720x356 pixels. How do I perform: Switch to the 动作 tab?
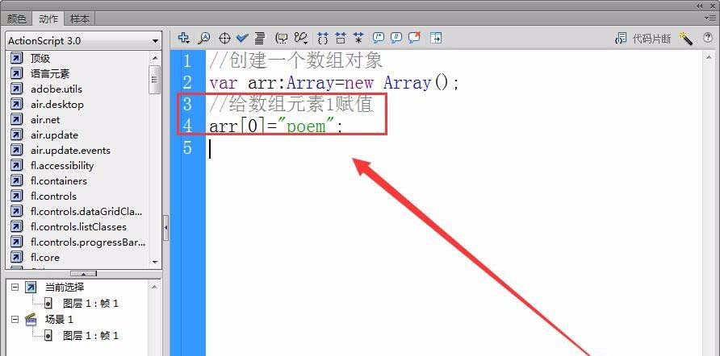click(48, 19)
